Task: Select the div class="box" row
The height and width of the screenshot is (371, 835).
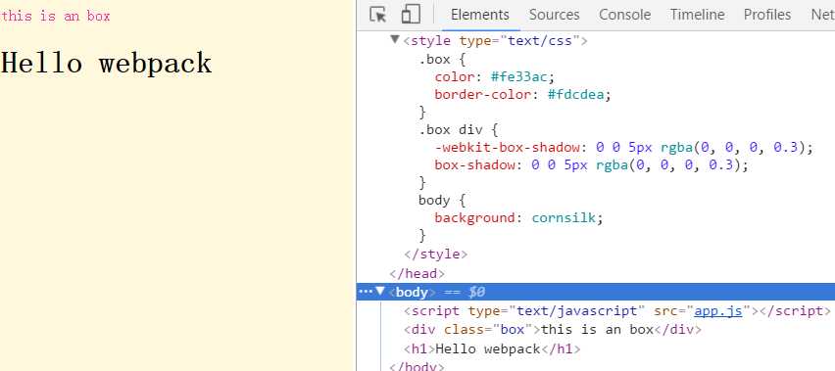Action: point(552,330)
